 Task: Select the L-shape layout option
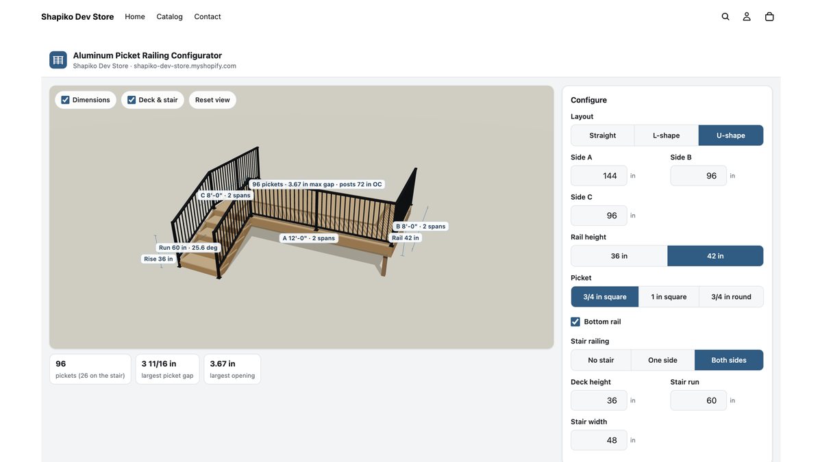pyautogui.click(x=667, y=136)
